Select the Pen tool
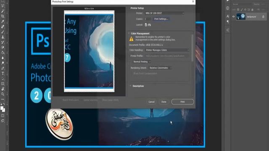 (3, 68)
